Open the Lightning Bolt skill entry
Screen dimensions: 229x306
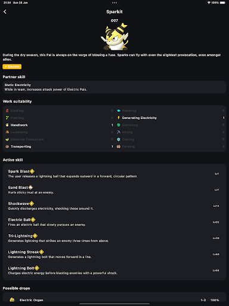click(x=114, y=270)
